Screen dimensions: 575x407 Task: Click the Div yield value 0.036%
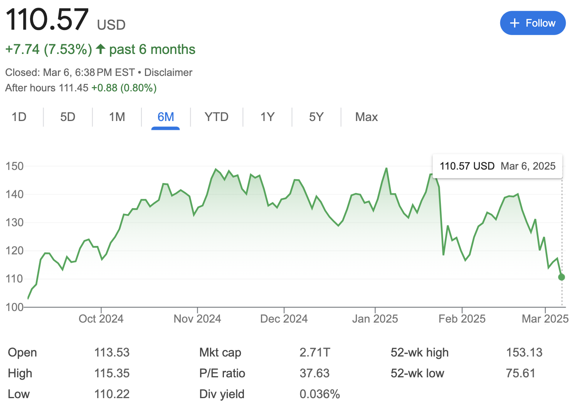click(x=320, y=394)
